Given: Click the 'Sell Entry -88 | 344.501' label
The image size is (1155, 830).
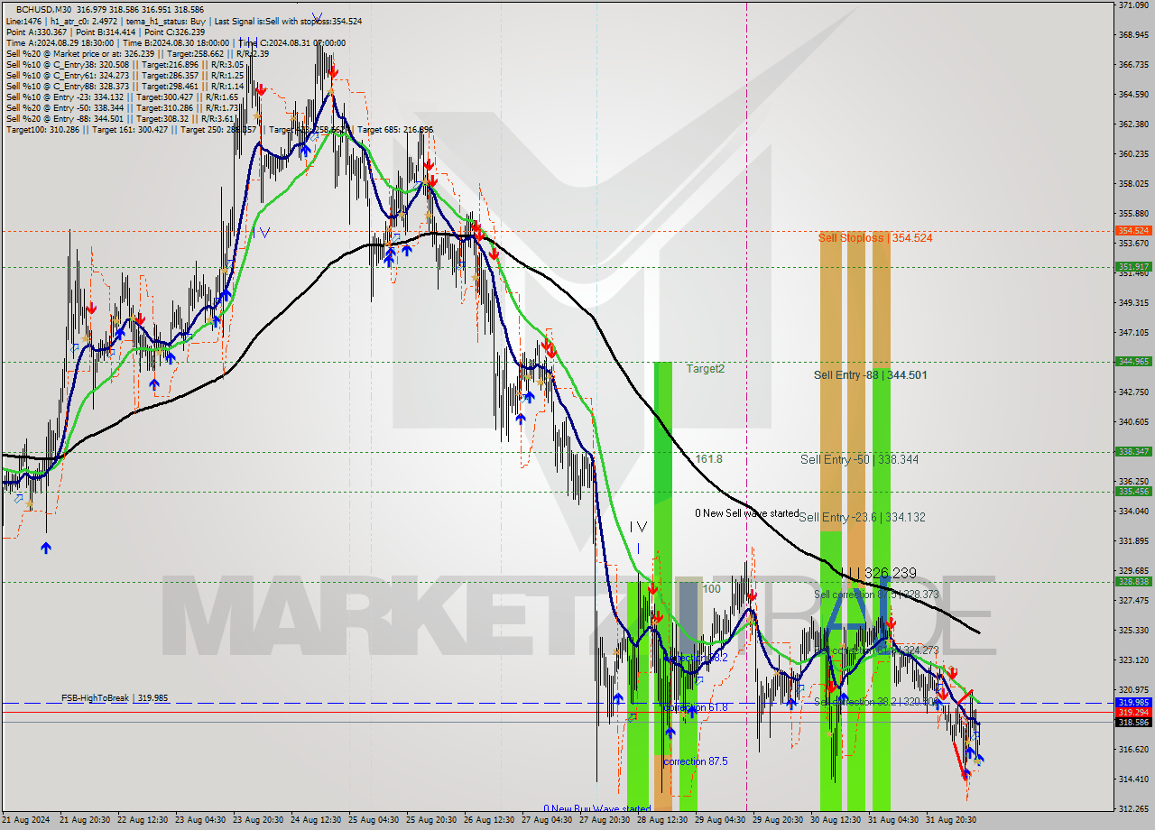Looking at the screenshot, I should tap(870, 375).
